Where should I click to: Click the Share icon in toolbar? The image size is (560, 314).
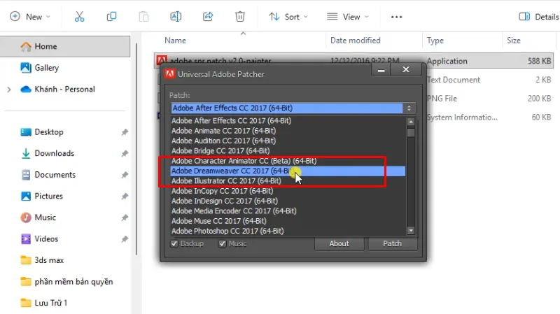208,17
